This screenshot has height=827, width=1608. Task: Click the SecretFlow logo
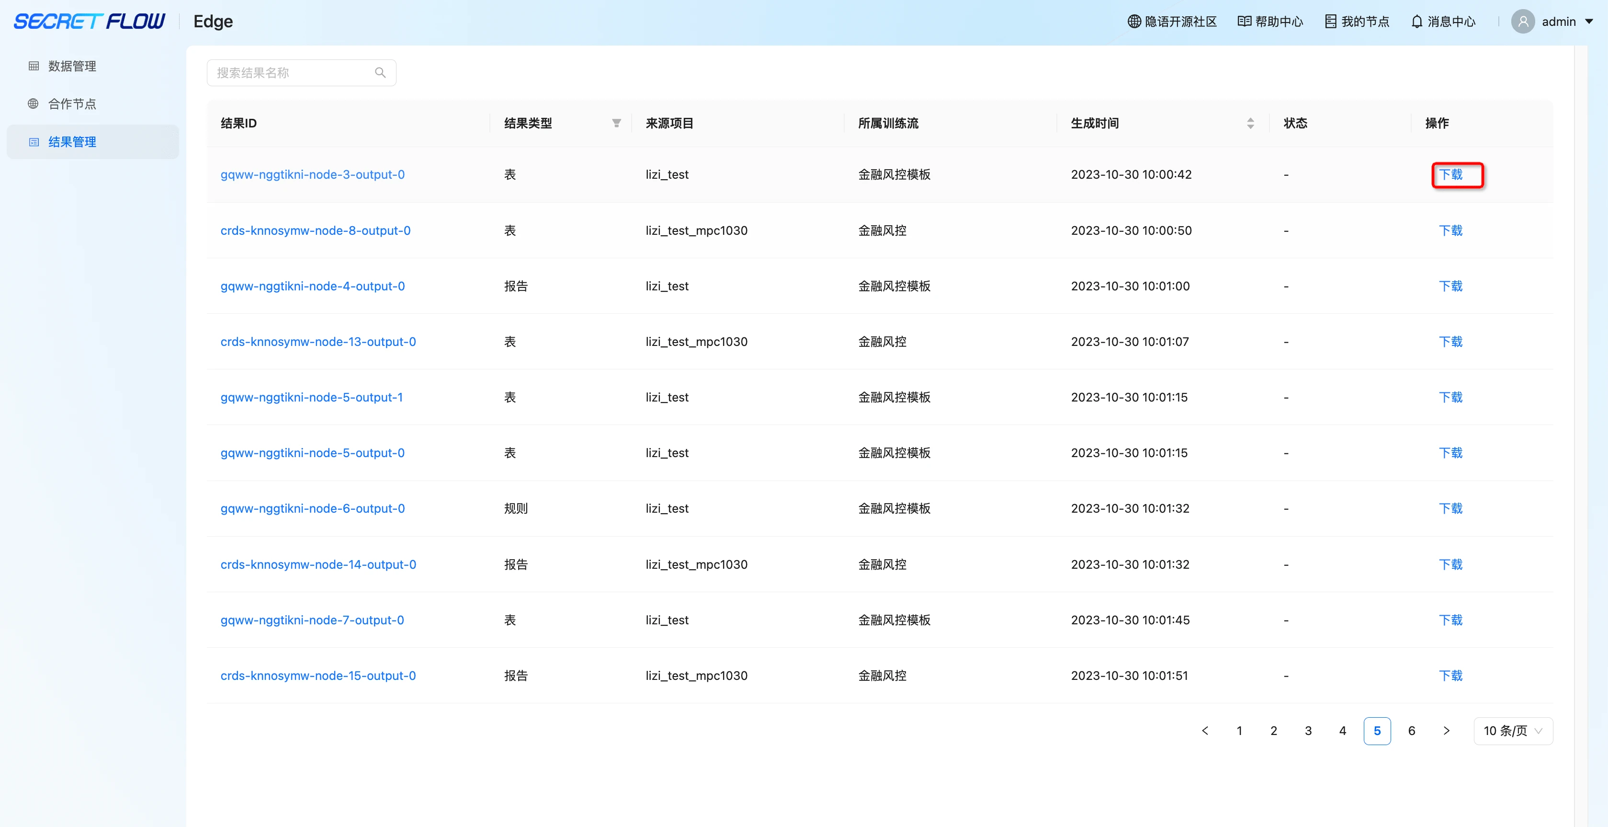coord(89,21)
